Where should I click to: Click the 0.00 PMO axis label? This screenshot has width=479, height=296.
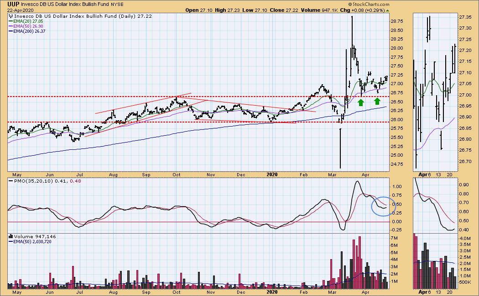(x=397, y=222)
